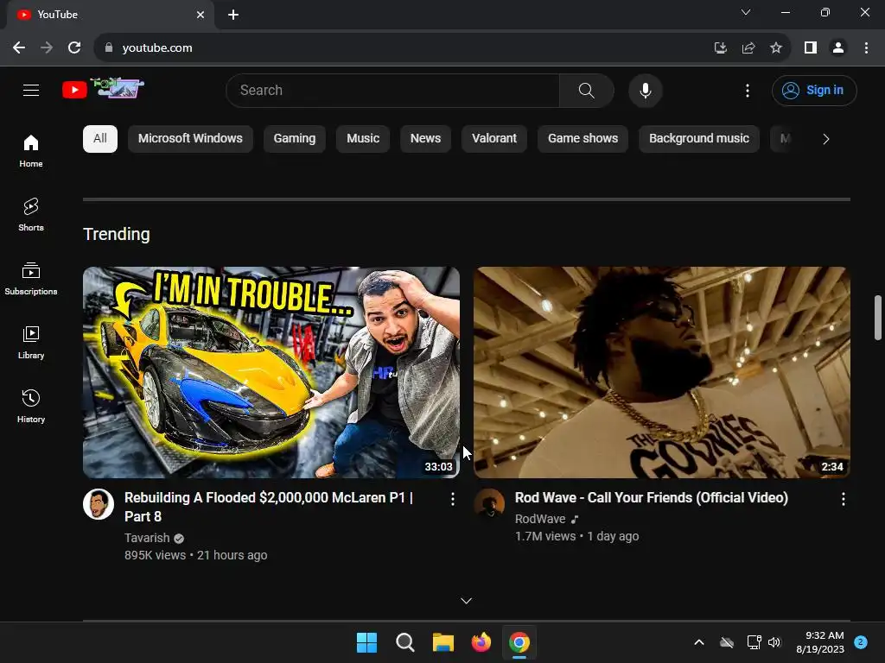Open RodWave channel name link
Screen dimensions: 885x663
click(x=540, y=519)
